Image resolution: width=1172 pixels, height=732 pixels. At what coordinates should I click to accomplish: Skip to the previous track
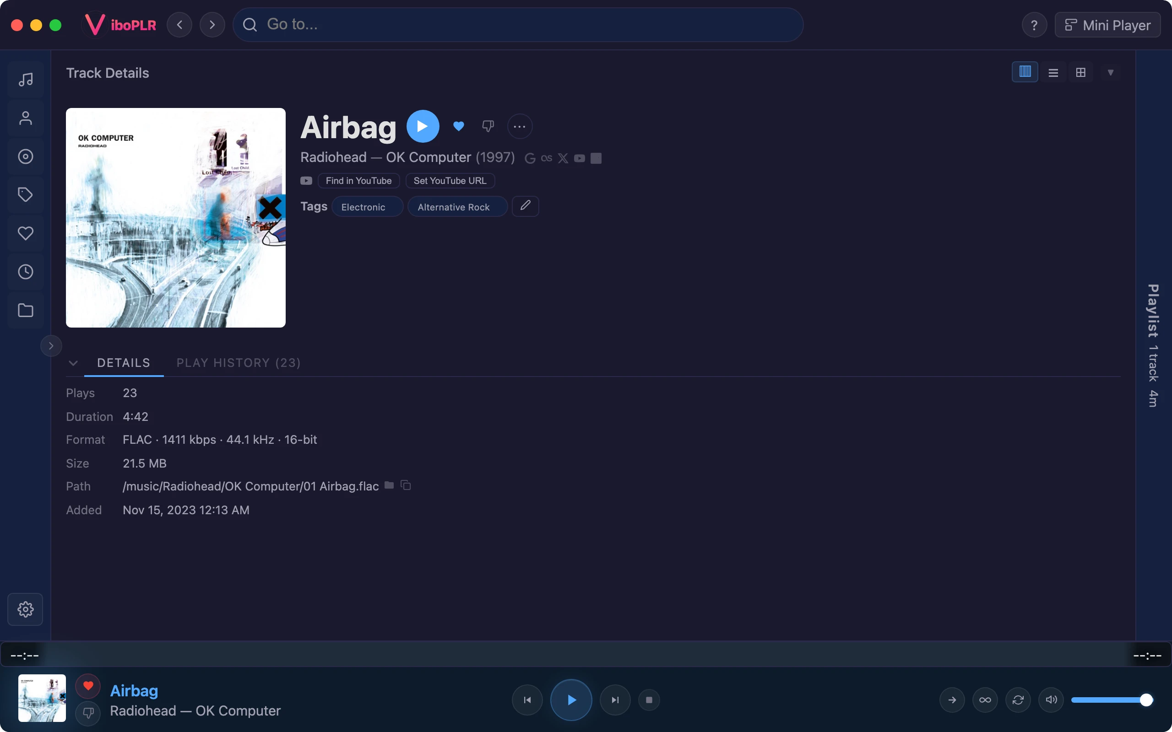527,700
